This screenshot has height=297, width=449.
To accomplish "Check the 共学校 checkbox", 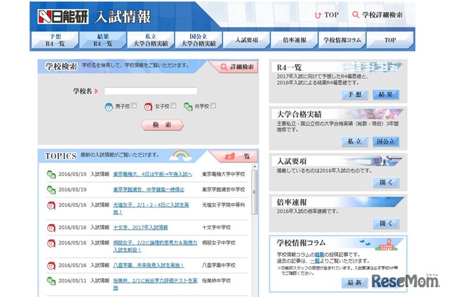I will point(213,106).
